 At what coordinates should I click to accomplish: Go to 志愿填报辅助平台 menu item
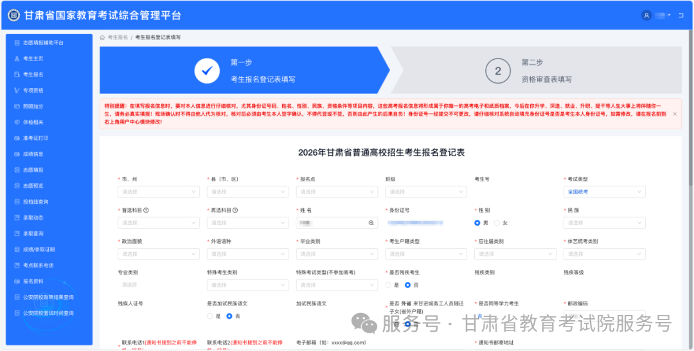[43, 42]
